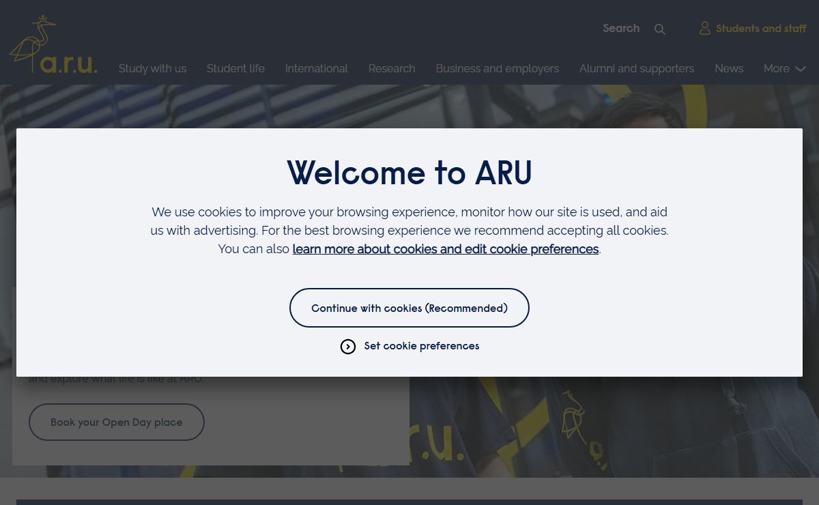Click the ARU heron logo
819x505 pixels.
[53, 44]
